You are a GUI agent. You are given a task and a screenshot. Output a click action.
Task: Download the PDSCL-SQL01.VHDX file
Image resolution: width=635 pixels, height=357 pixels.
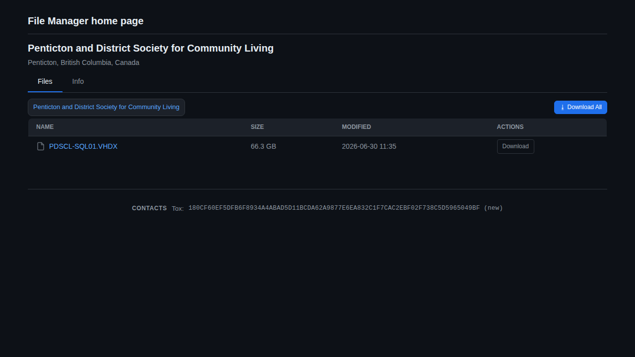[515, 146]
